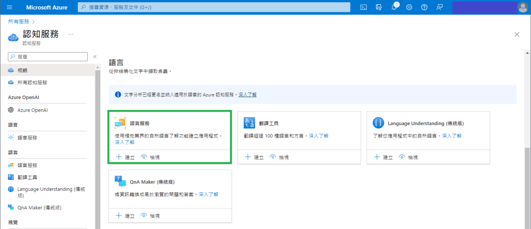Open the notifications bell icon
This screenshot has height=229, width=531.
click(394, 7)
